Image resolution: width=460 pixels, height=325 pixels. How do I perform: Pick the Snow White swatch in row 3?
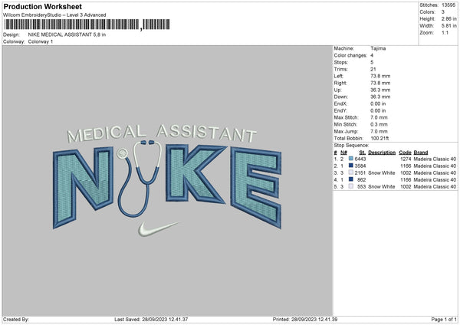[x=351, y=172]
